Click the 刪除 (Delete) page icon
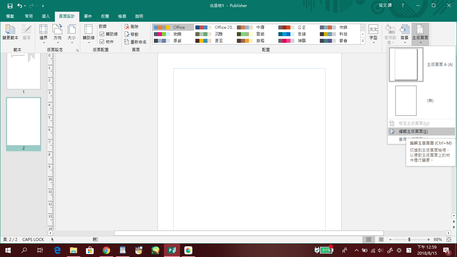 tap(127, 27)
